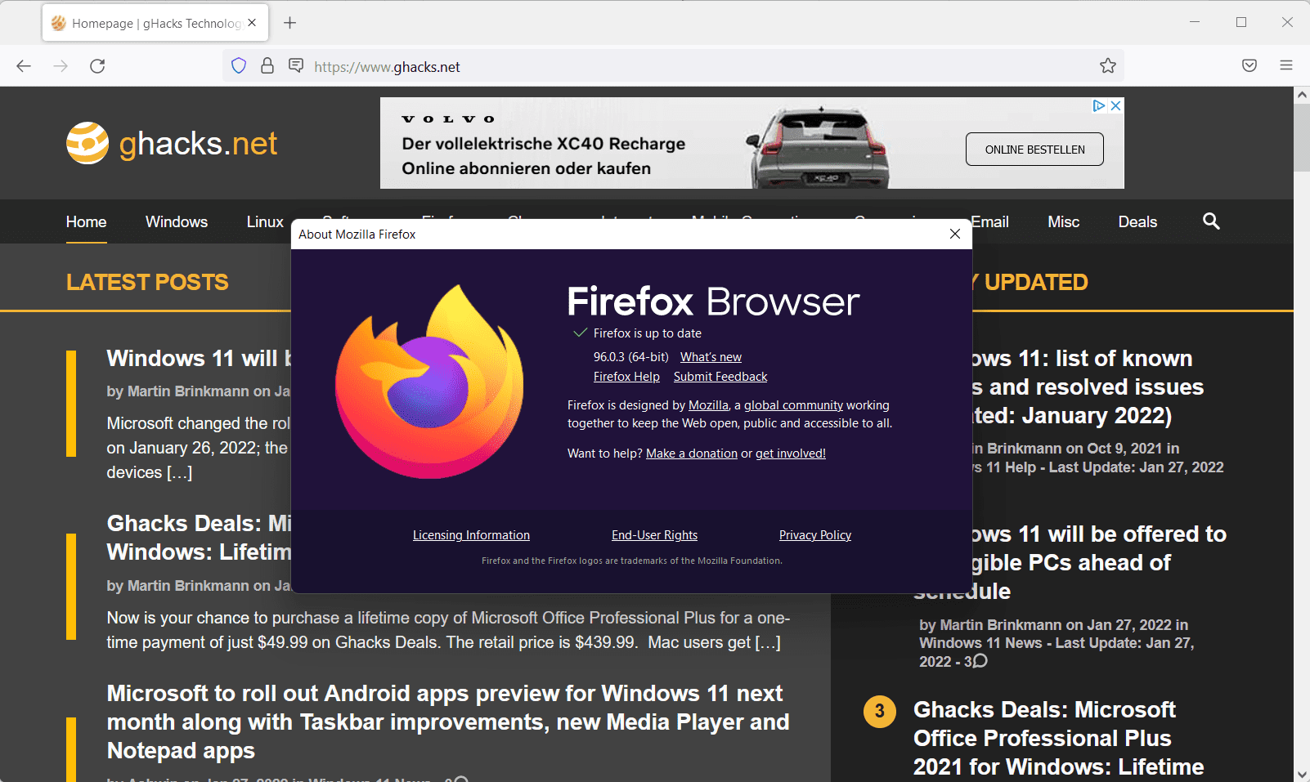Open the Firefox Help link
Screen dimensions: 1310x782
click(x=626, y=377)
